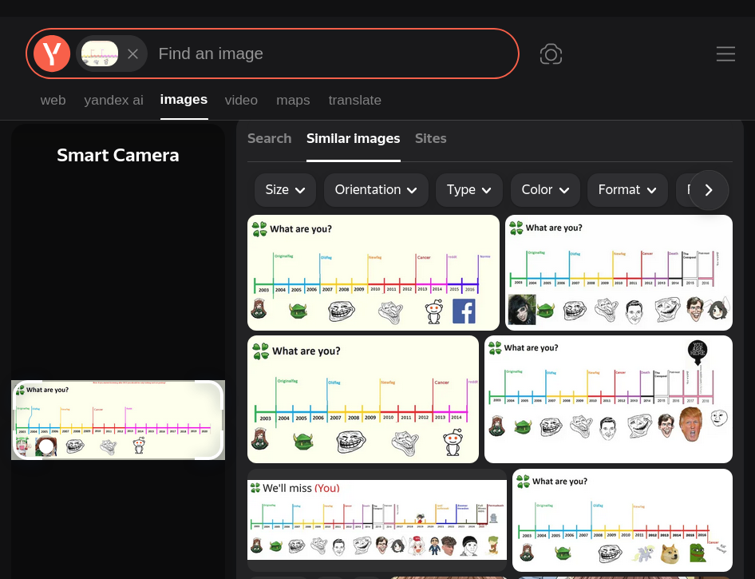Click the Yandex logo icon

(52, 54)
